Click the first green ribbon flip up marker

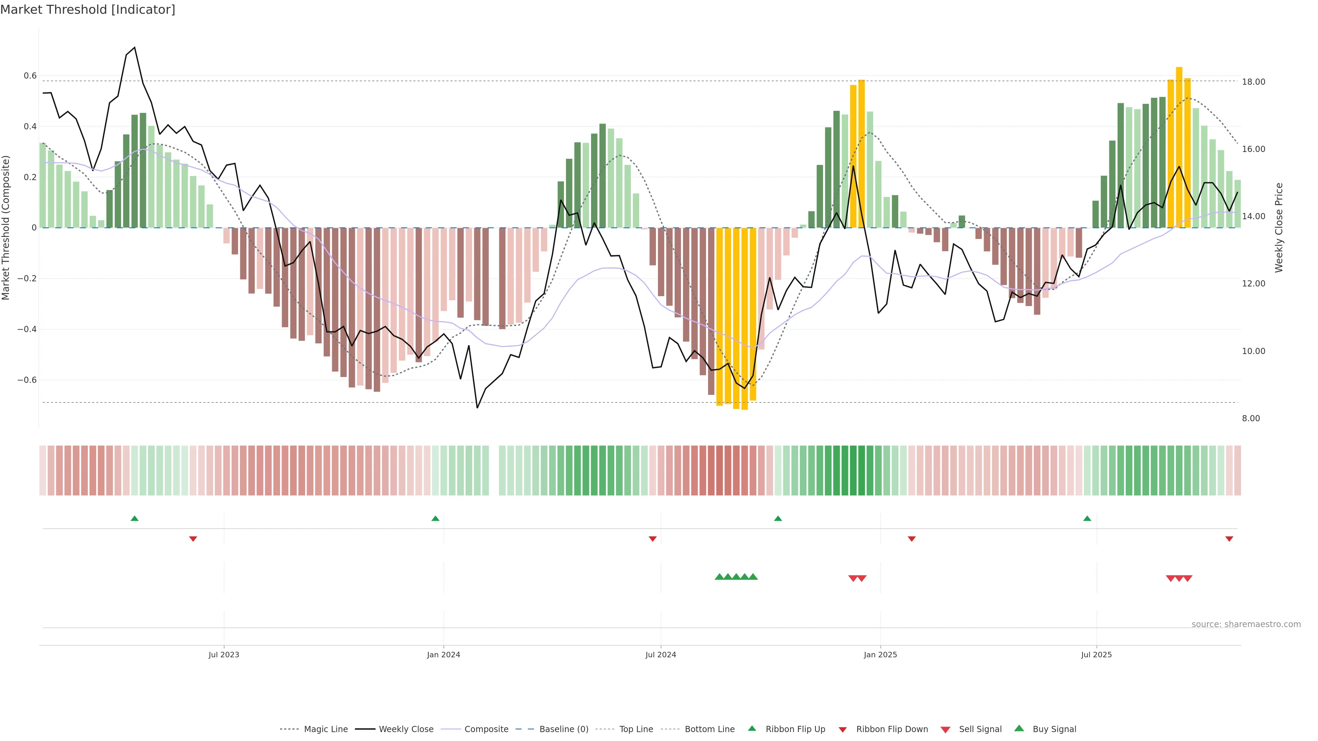tap(135, 519)
